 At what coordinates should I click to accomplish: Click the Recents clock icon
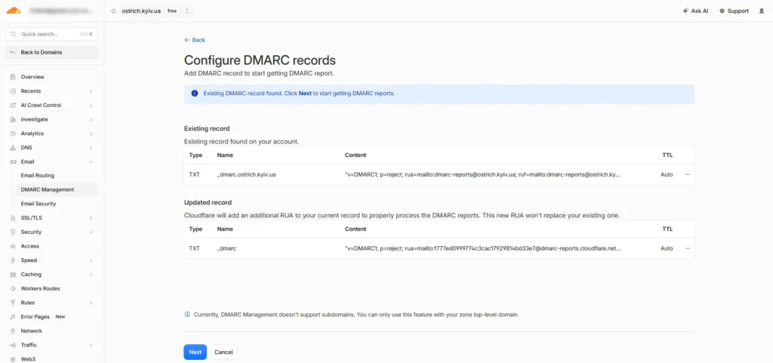[13, 91]
